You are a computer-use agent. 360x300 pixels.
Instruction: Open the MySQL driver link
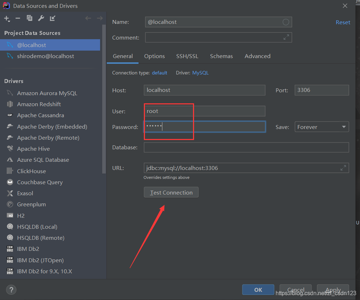click(200, 73)
